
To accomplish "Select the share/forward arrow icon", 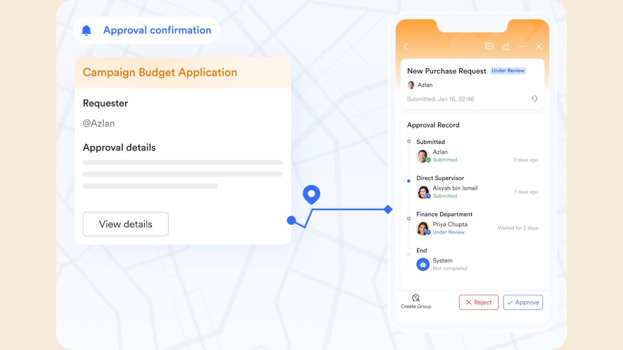I will 506,46.
